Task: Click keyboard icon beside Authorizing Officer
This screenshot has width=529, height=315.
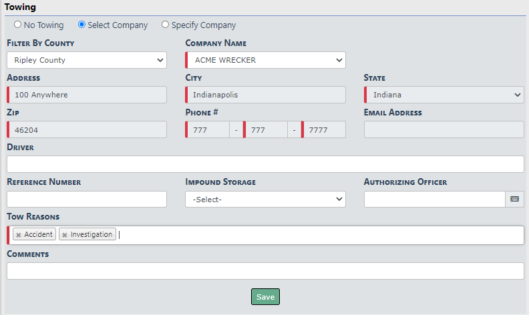Action: [514, 199]
